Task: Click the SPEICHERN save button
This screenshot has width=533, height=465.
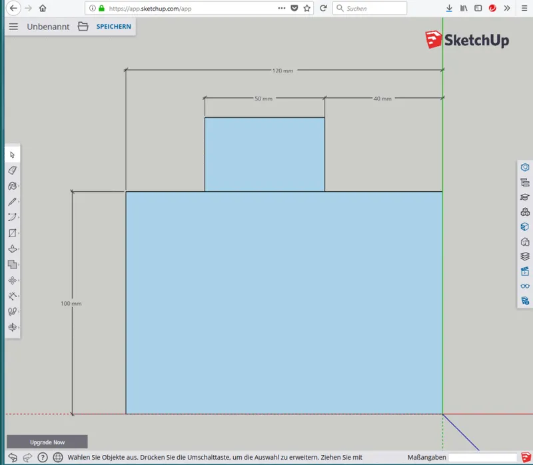Action: 113,27
